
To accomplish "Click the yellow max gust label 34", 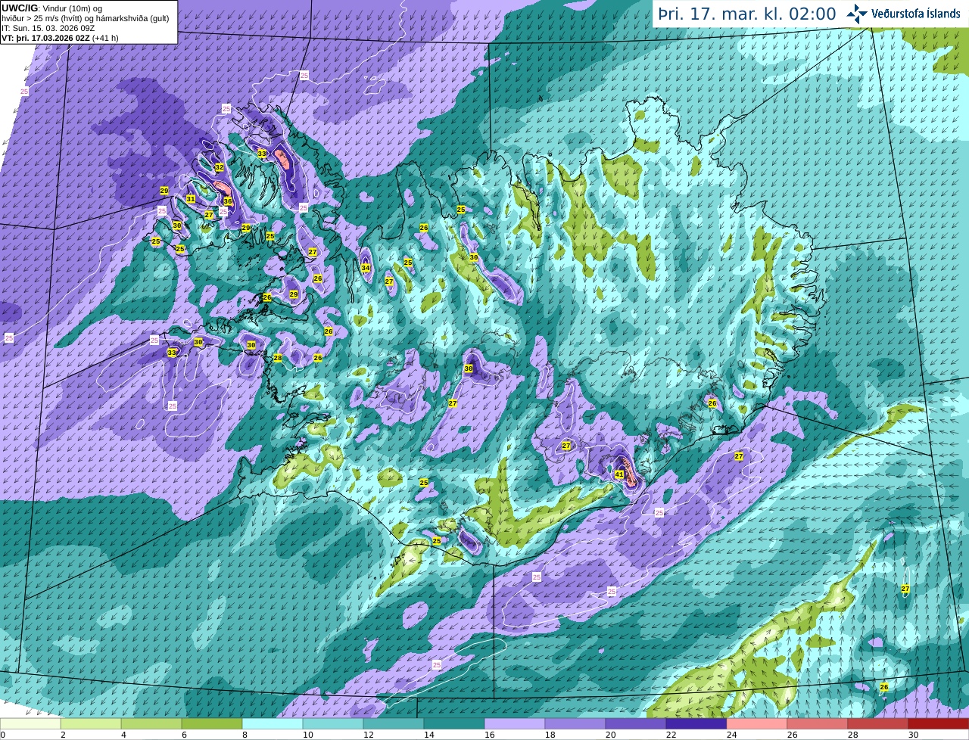I will click(x=366, y=268).
